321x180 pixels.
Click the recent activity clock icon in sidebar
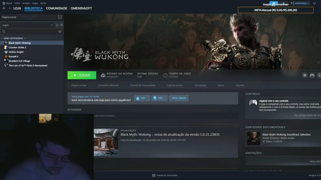point(57,25)
